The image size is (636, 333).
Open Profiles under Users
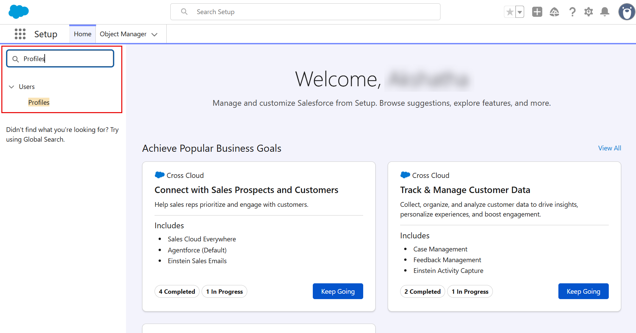pos(39,102)
